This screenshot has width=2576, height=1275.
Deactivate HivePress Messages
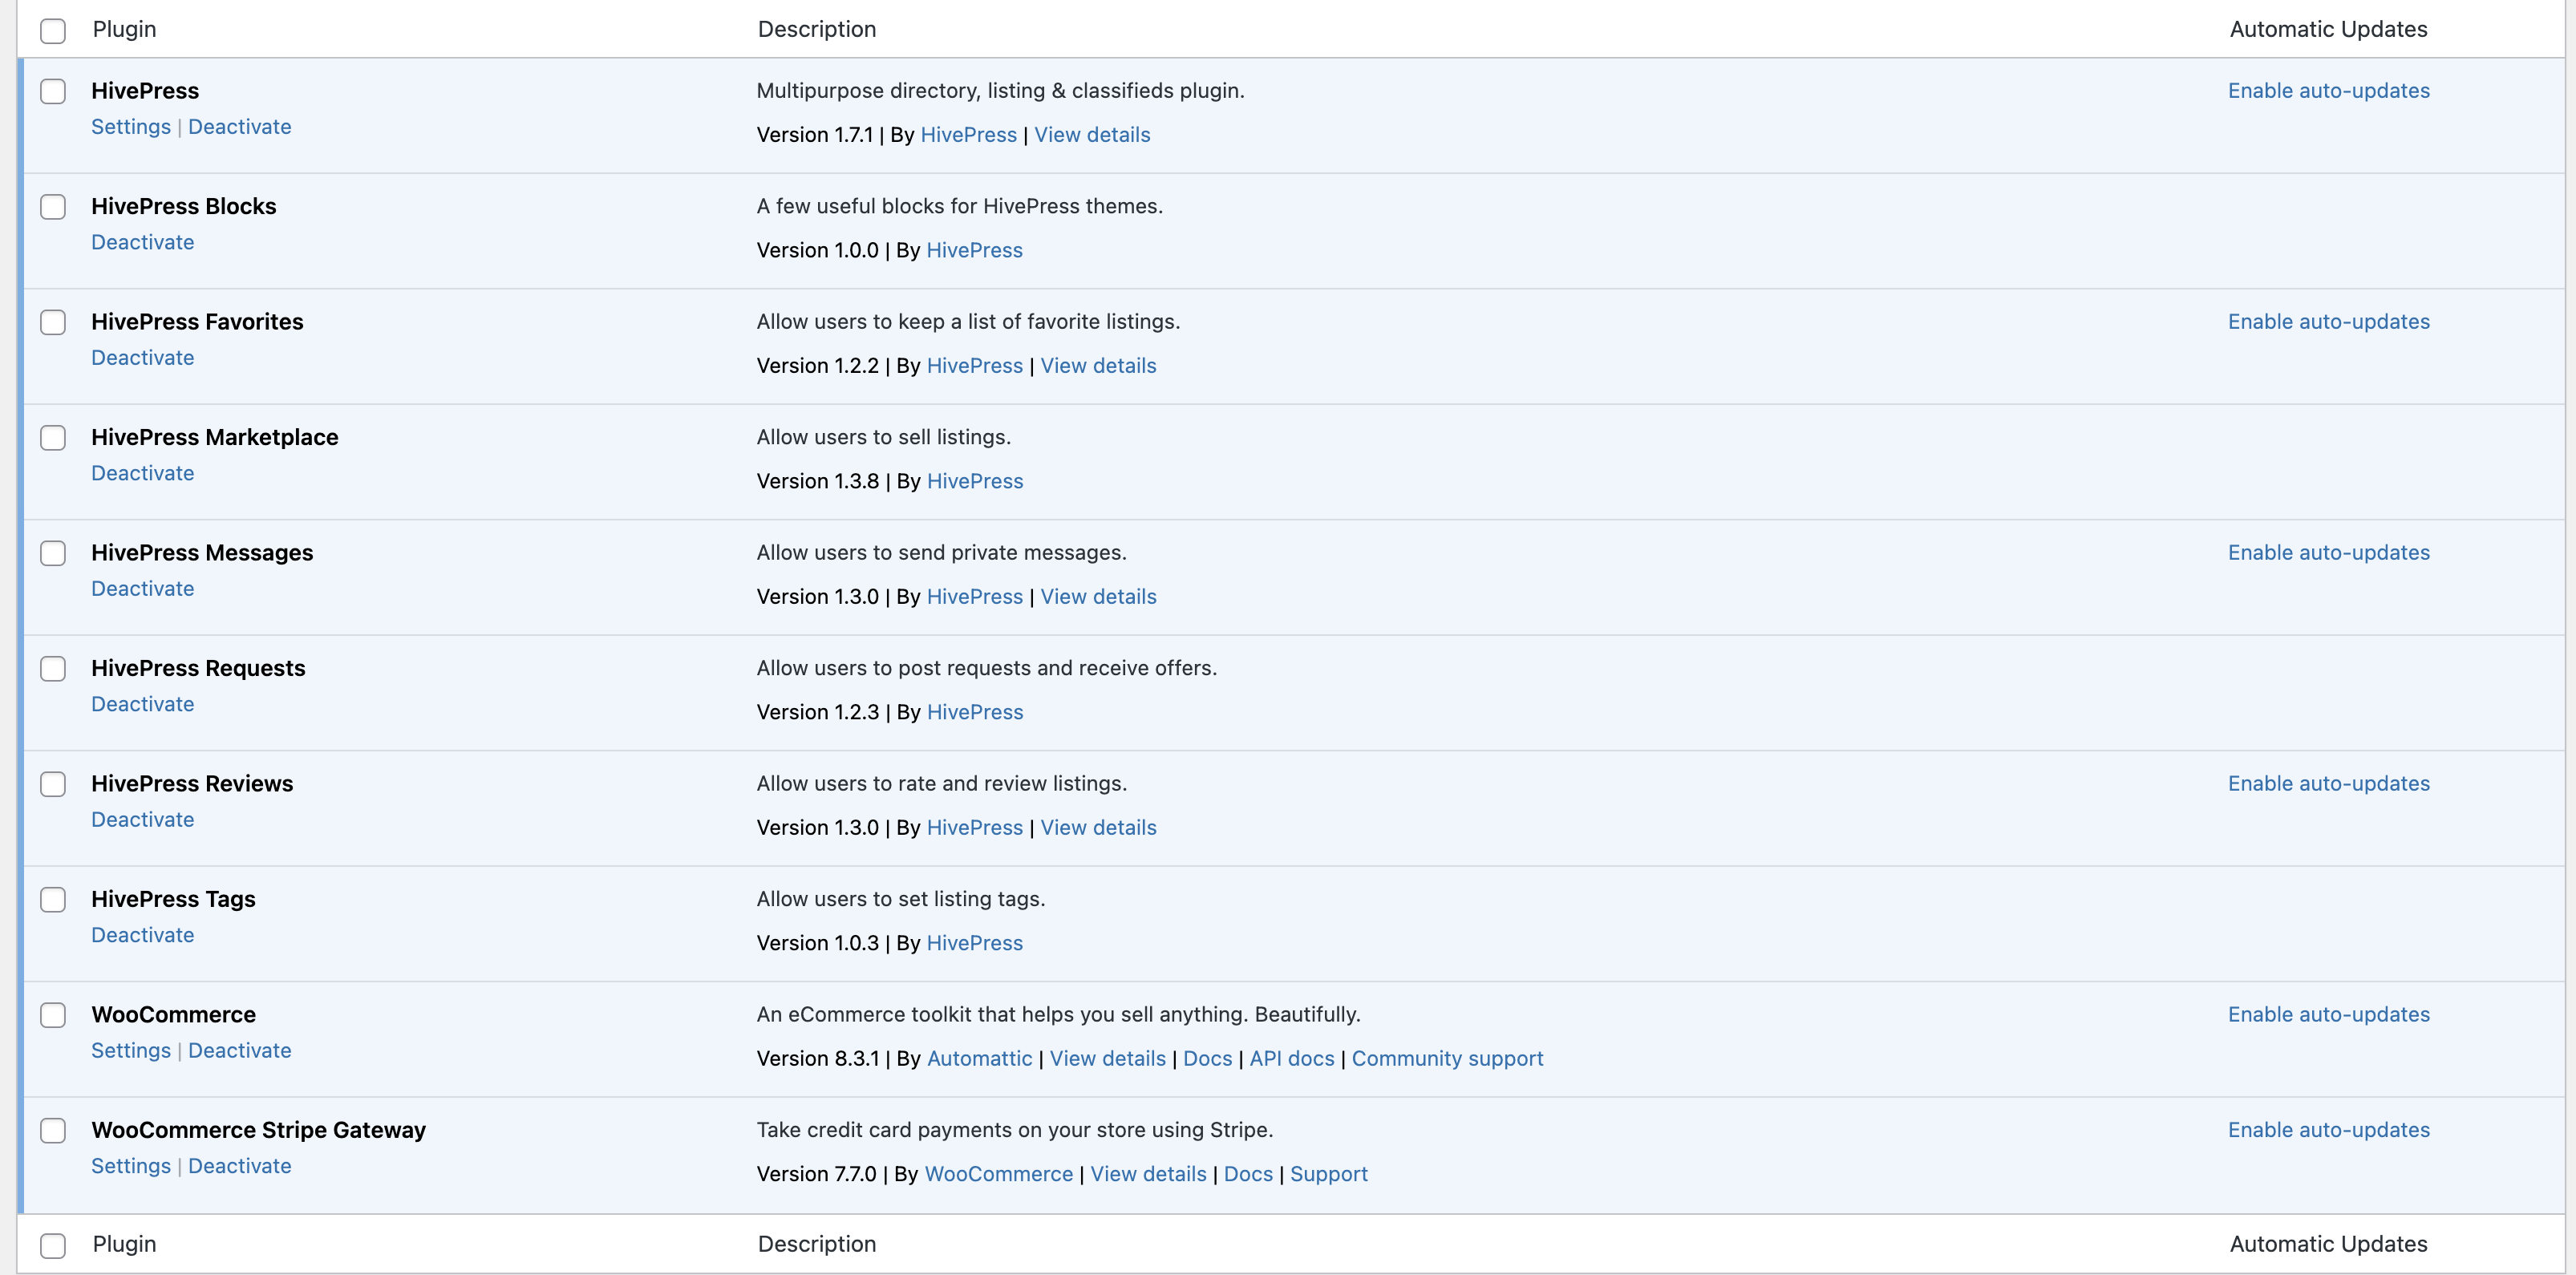[x=143, y=589]
